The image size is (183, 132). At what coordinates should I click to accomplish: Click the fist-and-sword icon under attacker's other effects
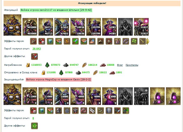[x=34, y=56]
